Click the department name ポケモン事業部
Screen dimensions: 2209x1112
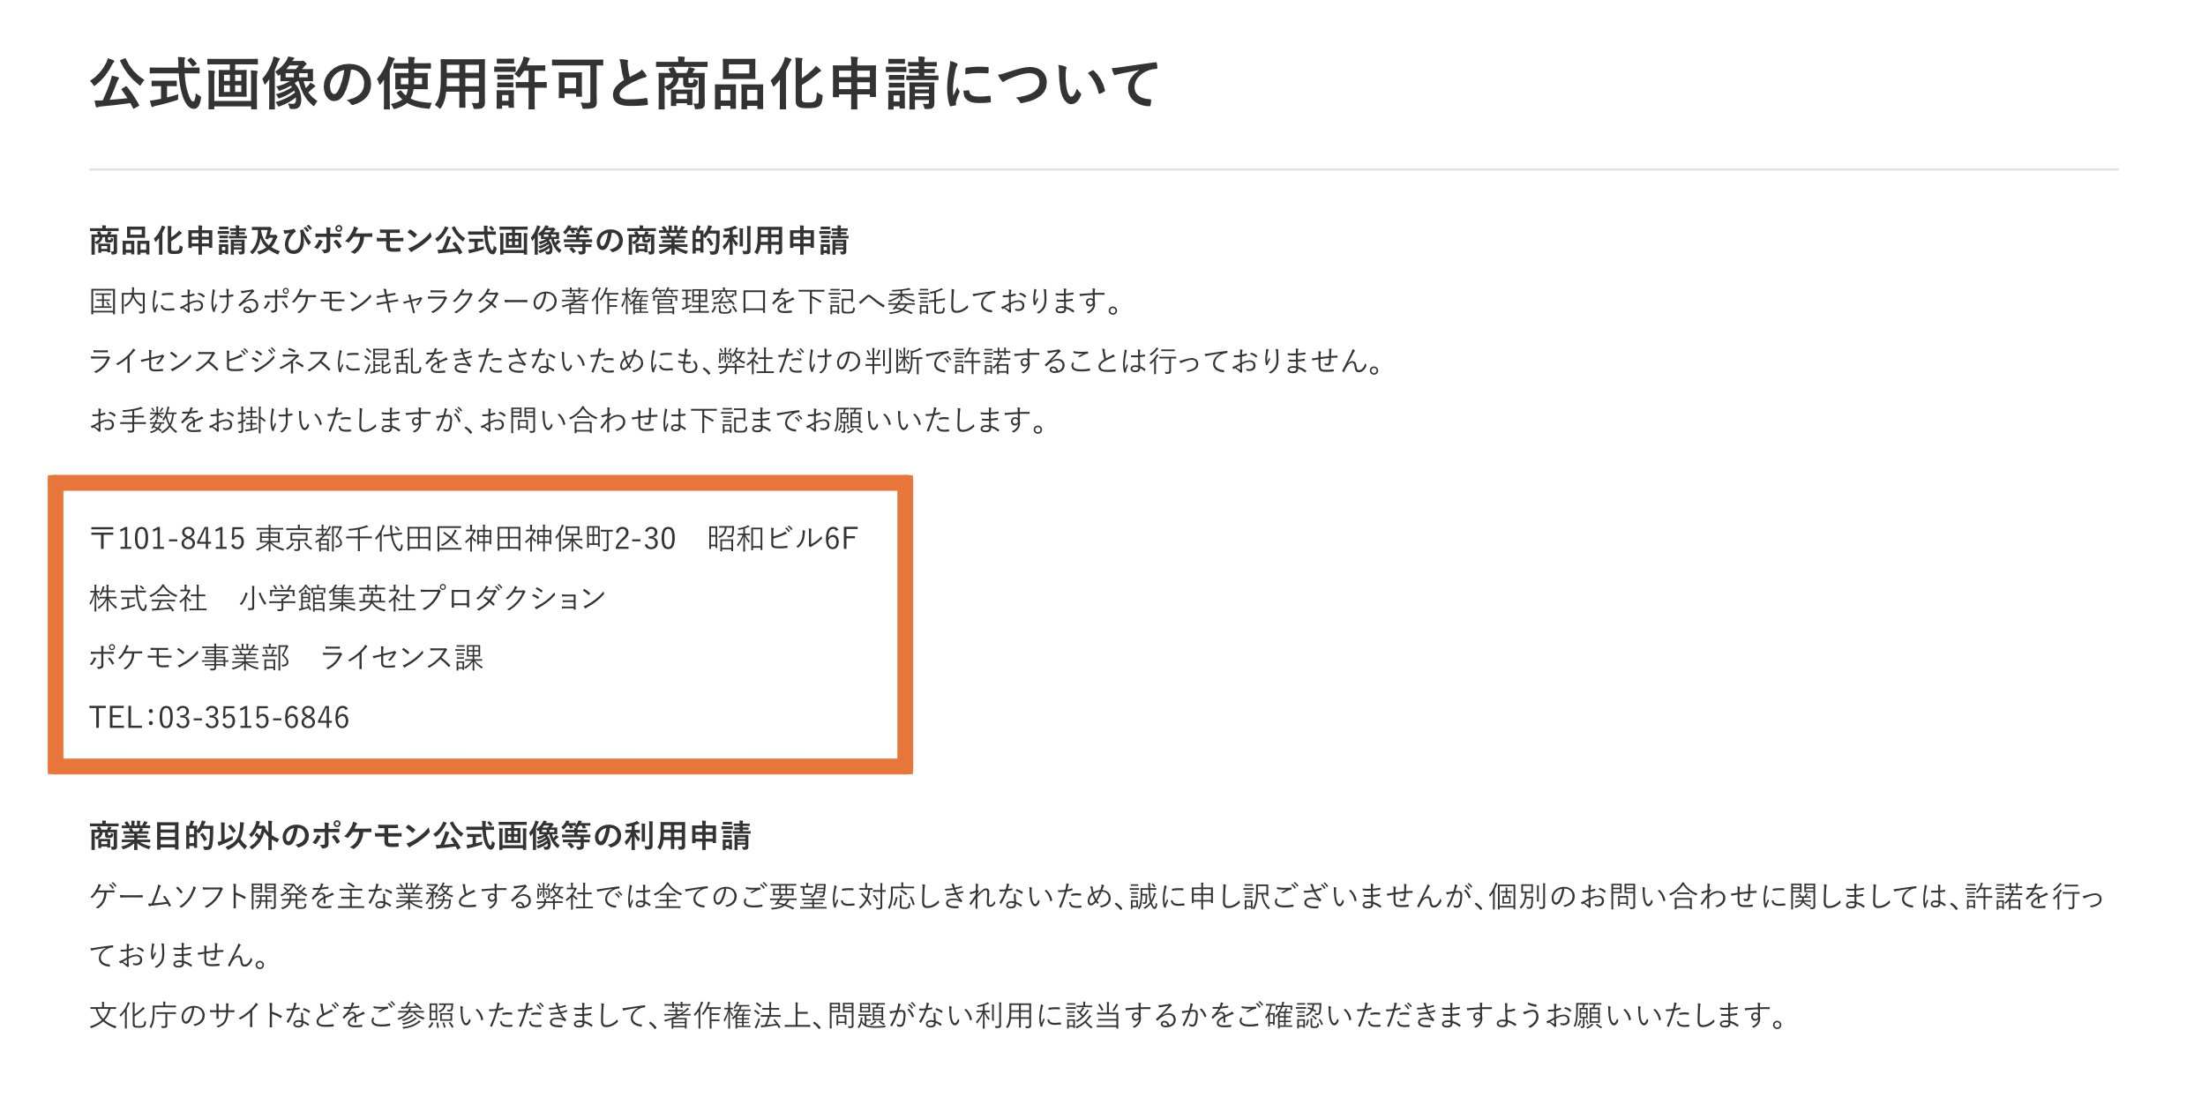(x=190, y=658)
